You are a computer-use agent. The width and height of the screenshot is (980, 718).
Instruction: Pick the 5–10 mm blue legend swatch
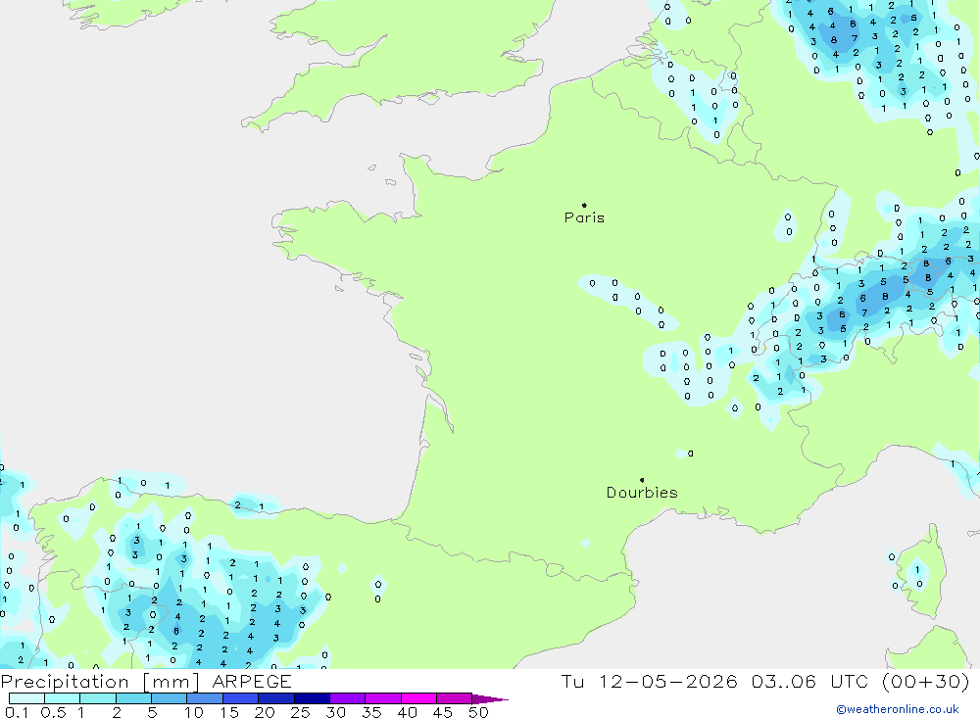click(170, 698)
